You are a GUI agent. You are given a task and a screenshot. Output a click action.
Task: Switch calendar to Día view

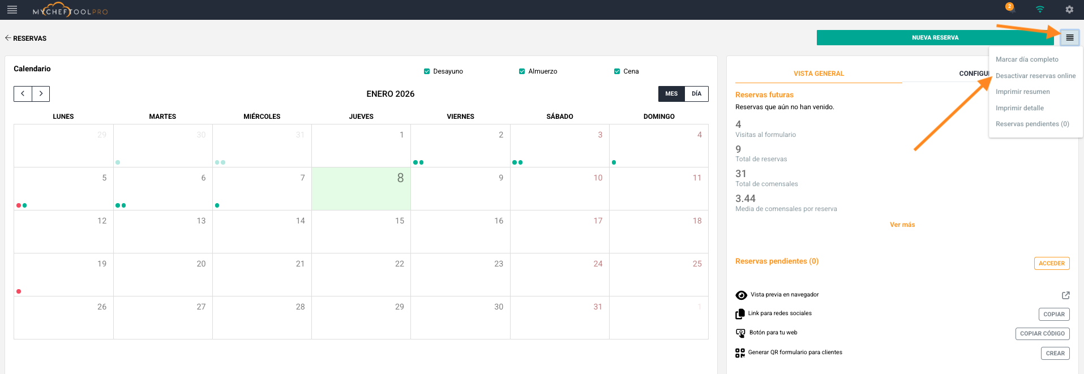pos(696,94)
